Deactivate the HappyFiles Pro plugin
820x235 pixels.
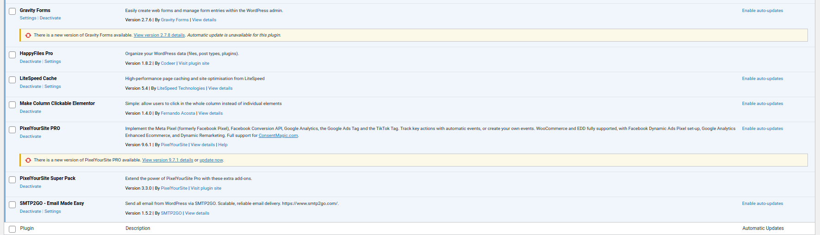tap(30, 62)
